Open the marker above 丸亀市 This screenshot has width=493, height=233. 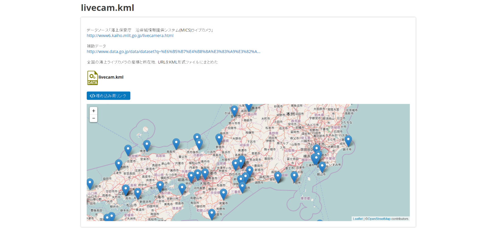pyautogui.click(x=160, y=186)
